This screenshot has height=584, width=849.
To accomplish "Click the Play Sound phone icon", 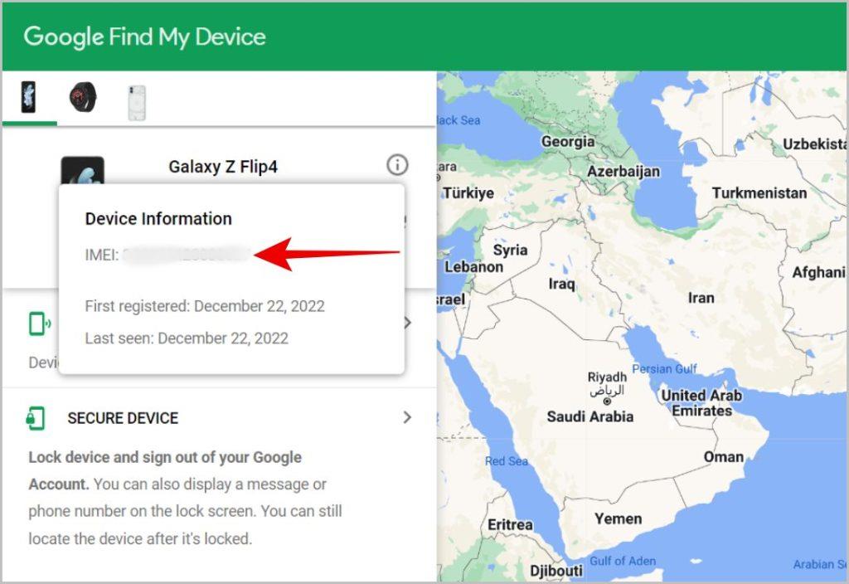I will coord(40,324).
